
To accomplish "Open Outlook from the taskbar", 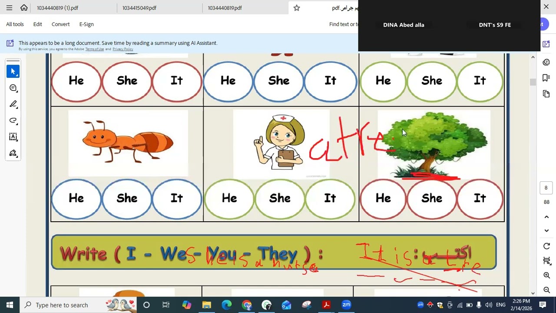I will pos(287,305).
